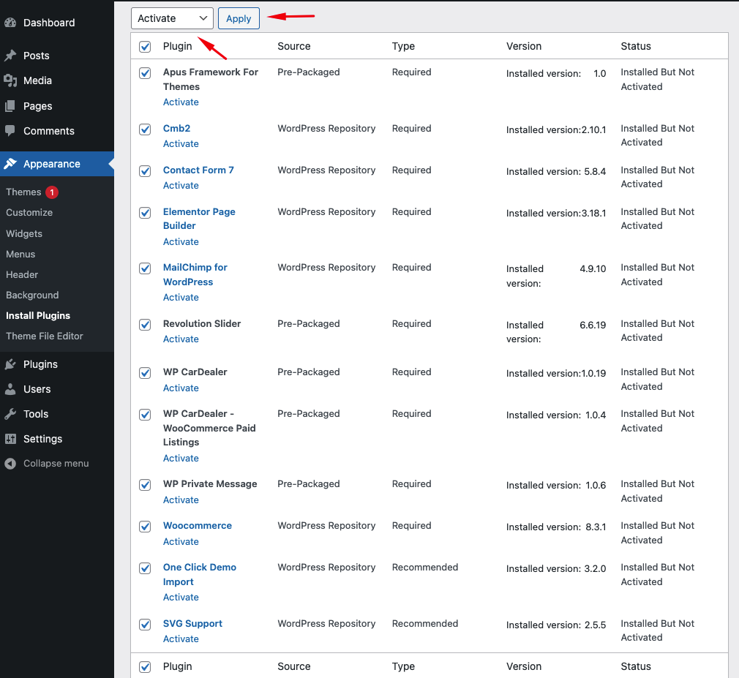The width and height of the screenshot is (739, 678).
Task: Click the Settings sliders icon
Action: pos(10,439)
